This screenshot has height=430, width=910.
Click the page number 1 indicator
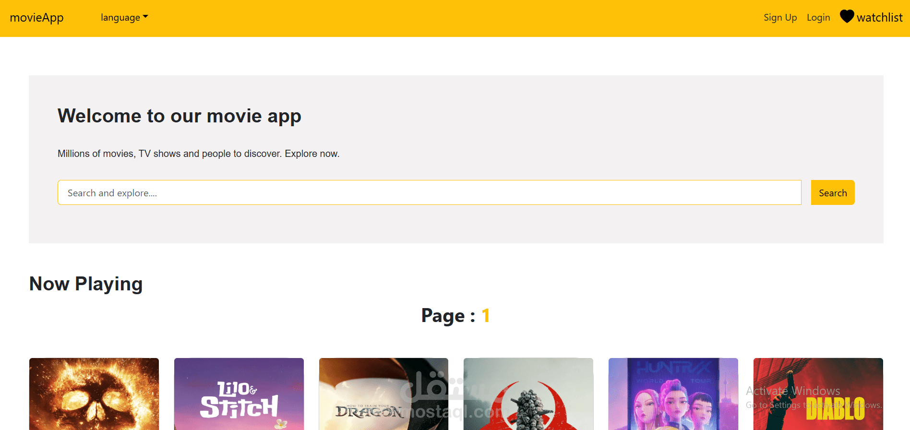[x=486, y=315]
